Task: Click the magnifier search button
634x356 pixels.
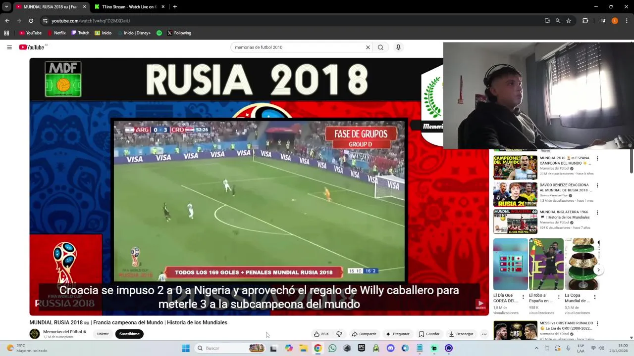Action: [x=380, y=47]
